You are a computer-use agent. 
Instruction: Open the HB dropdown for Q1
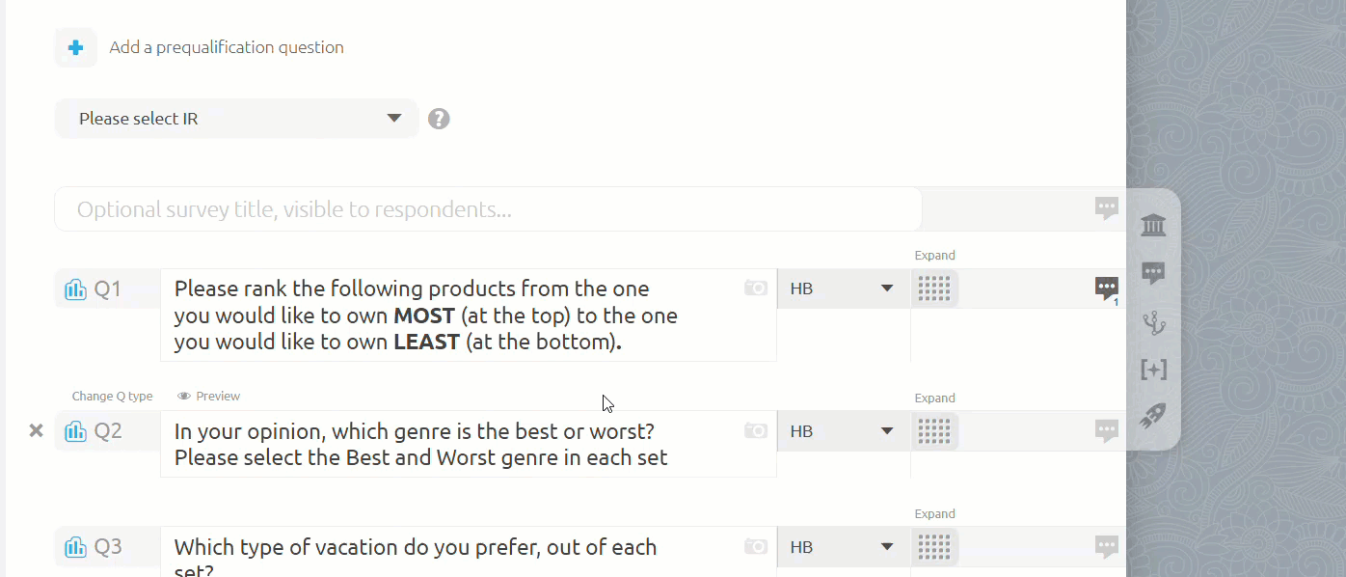click(x=844, y=288)
